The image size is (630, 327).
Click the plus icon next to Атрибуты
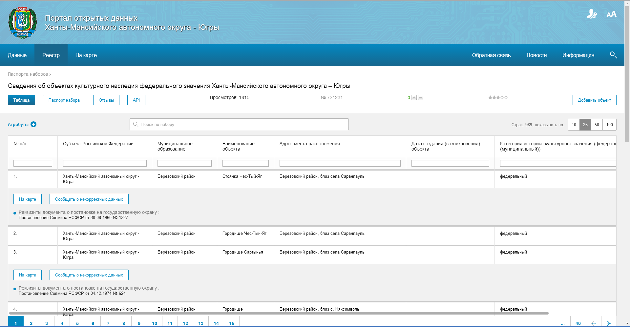click(33, 124)
